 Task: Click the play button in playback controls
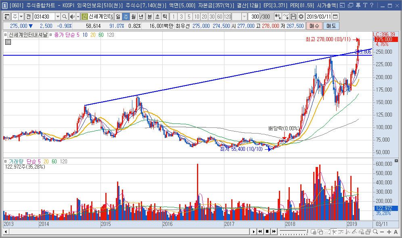[254, 232]
